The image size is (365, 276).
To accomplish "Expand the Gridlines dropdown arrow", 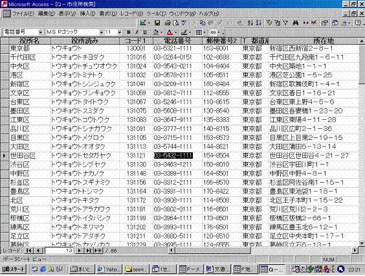I will click(x=204, y=32).
